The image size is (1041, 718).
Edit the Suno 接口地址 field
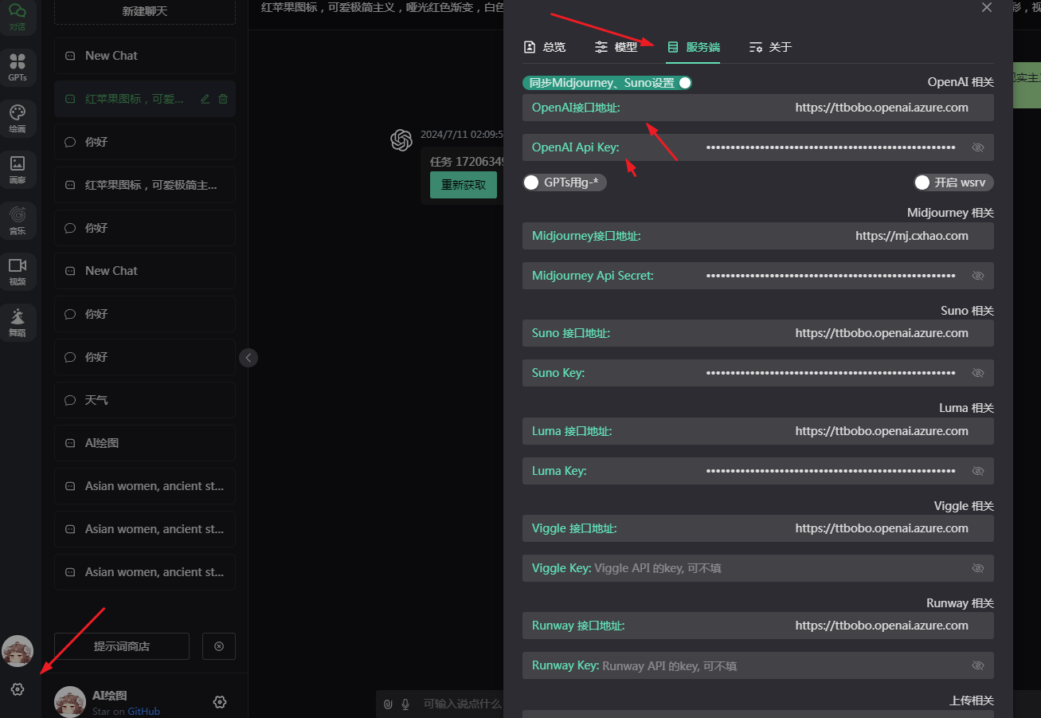(758, 333)
